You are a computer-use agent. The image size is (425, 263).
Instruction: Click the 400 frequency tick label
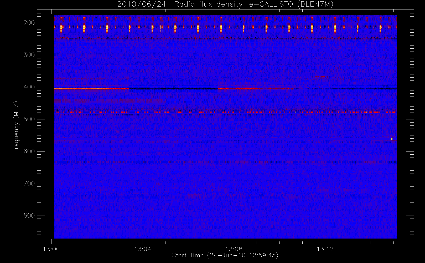coord(29,87)
